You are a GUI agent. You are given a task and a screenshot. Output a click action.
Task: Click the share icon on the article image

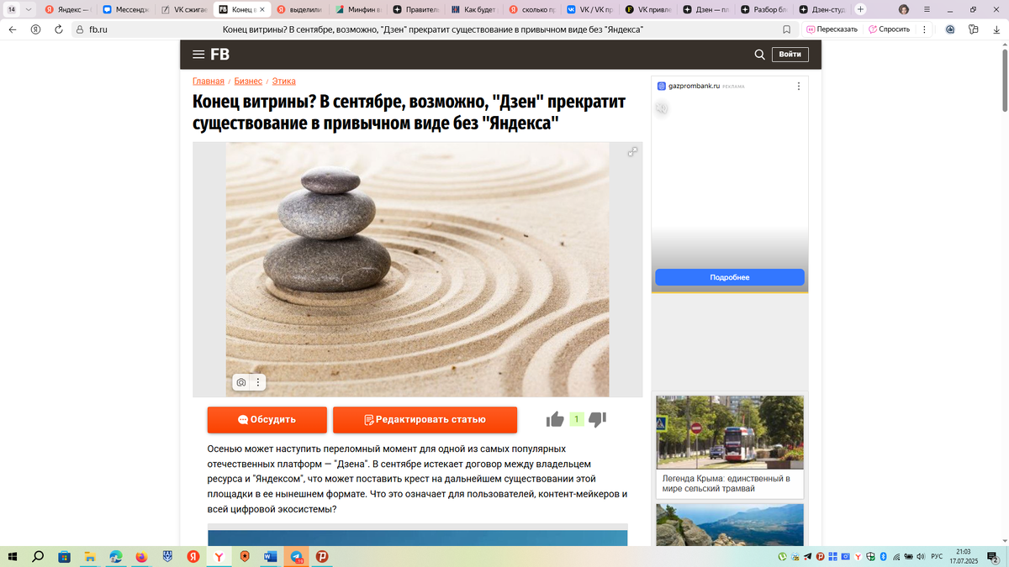[x=631, y=152]
